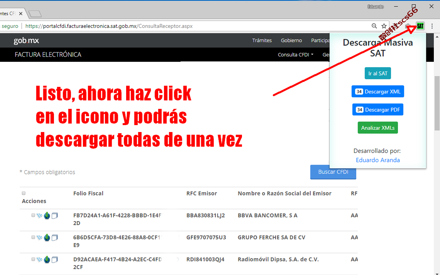440x275 pixels.
Task: Click the folio starting with FB7D24A1
Action: point(117,219)
